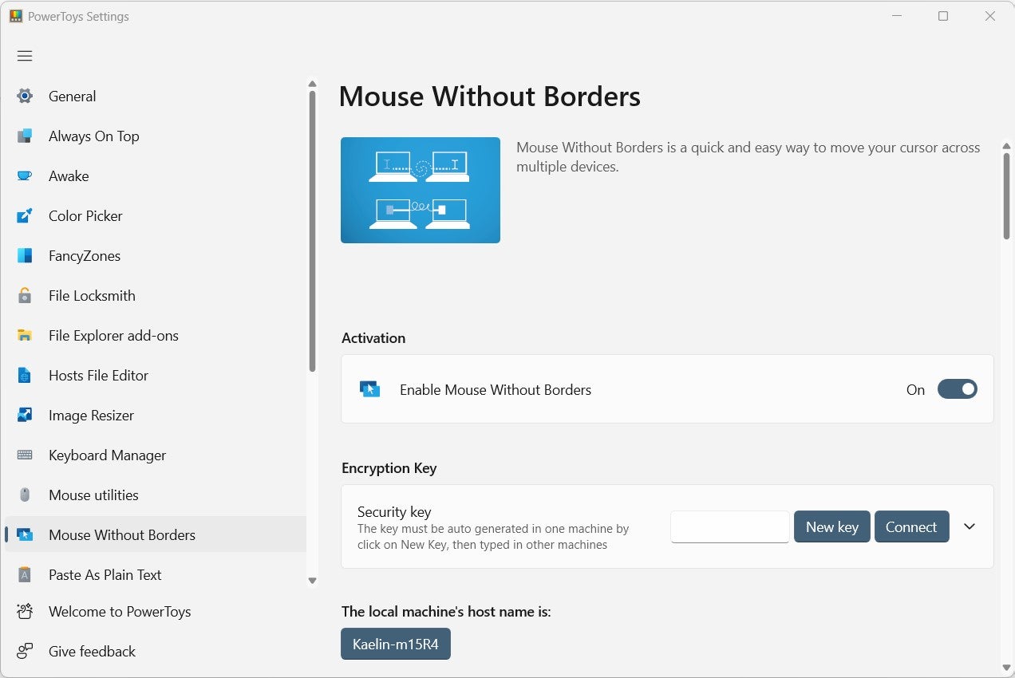
Task: Click the Keyboard Manager keyboard icon
Action: [25, 455]
